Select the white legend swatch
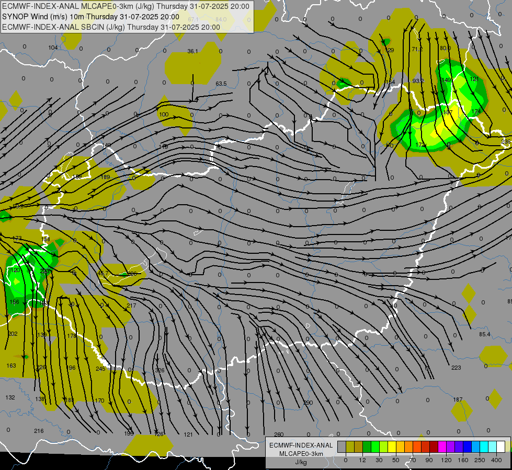The height and width of the screenshot is (470, 512). point(500,447)
